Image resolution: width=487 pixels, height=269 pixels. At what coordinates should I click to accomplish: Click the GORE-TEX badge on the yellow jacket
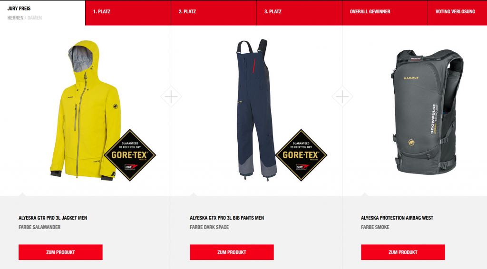[130, 155]
